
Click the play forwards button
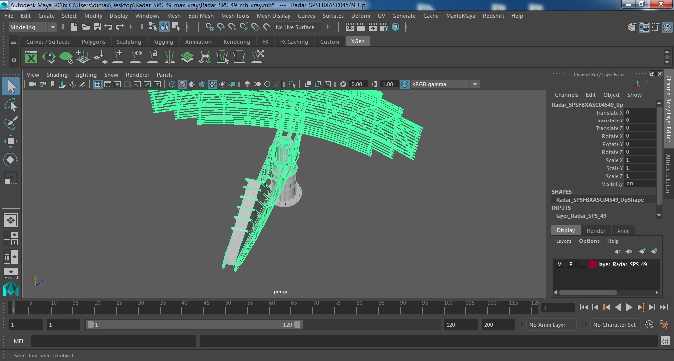click(x=629, y=308)
